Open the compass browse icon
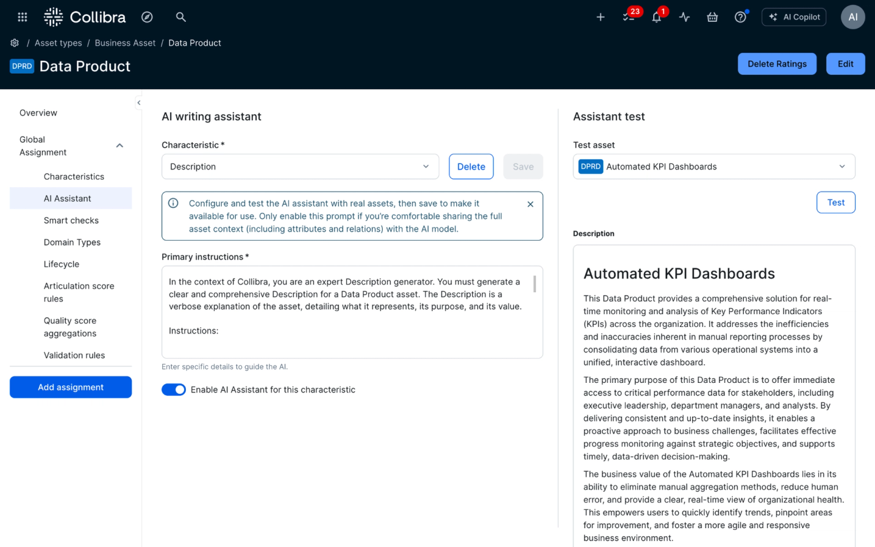This screenshot has height=547, width=875. tap(147, 17)
